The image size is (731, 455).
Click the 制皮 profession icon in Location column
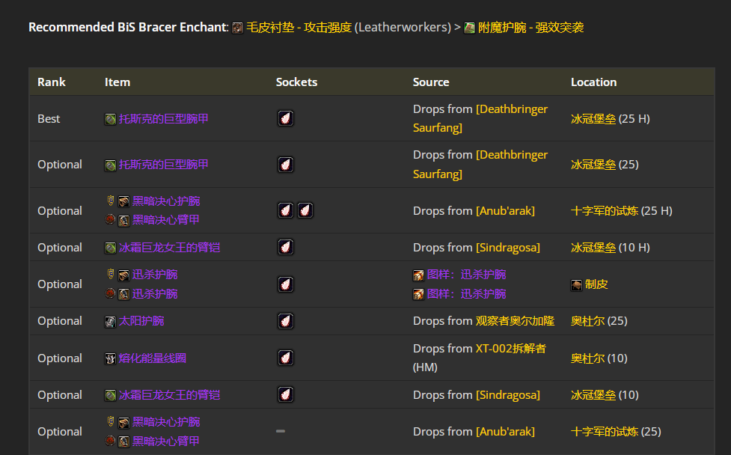(x=576, y=284)
